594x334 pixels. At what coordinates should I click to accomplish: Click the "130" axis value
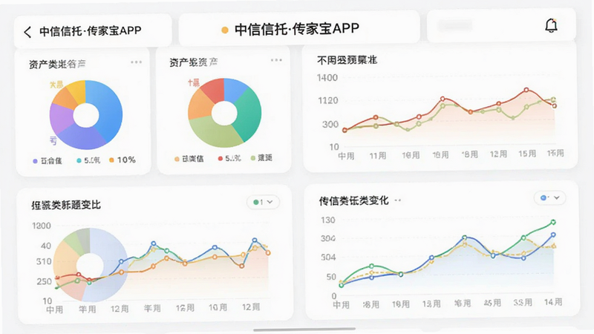pos(327,220)
